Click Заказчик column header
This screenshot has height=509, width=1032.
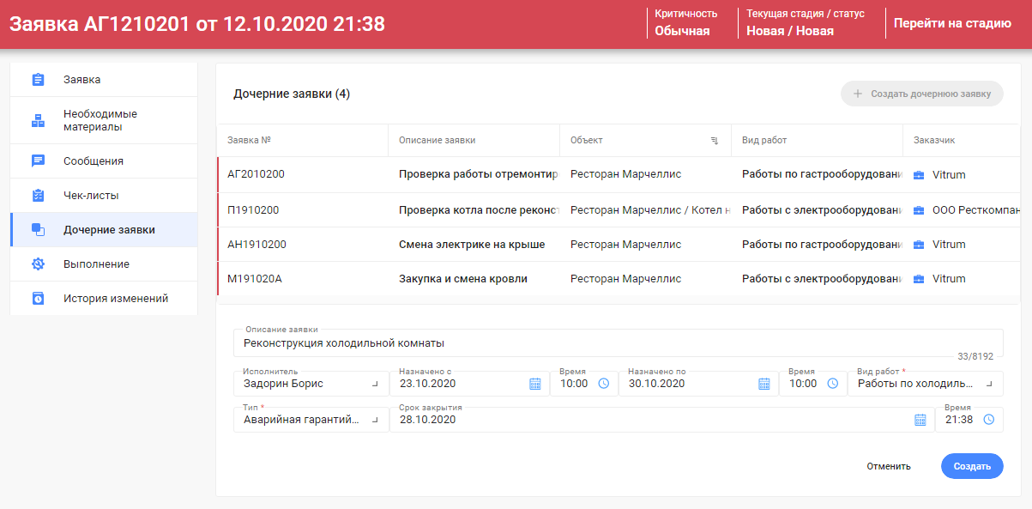[x=962, y=140]
